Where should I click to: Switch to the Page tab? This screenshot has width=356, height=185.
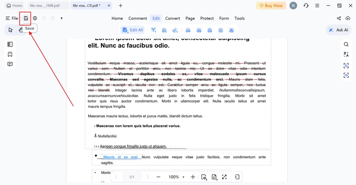pyautogui.click(x=190, y=18)
